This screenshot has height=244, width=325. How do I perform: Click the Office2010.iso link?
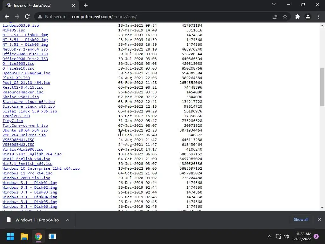point(18,69)
